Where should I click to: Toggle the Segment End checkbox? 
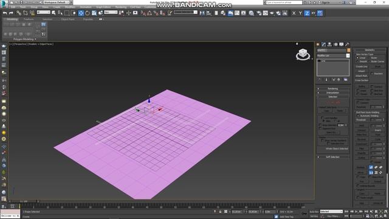(320, 128)
